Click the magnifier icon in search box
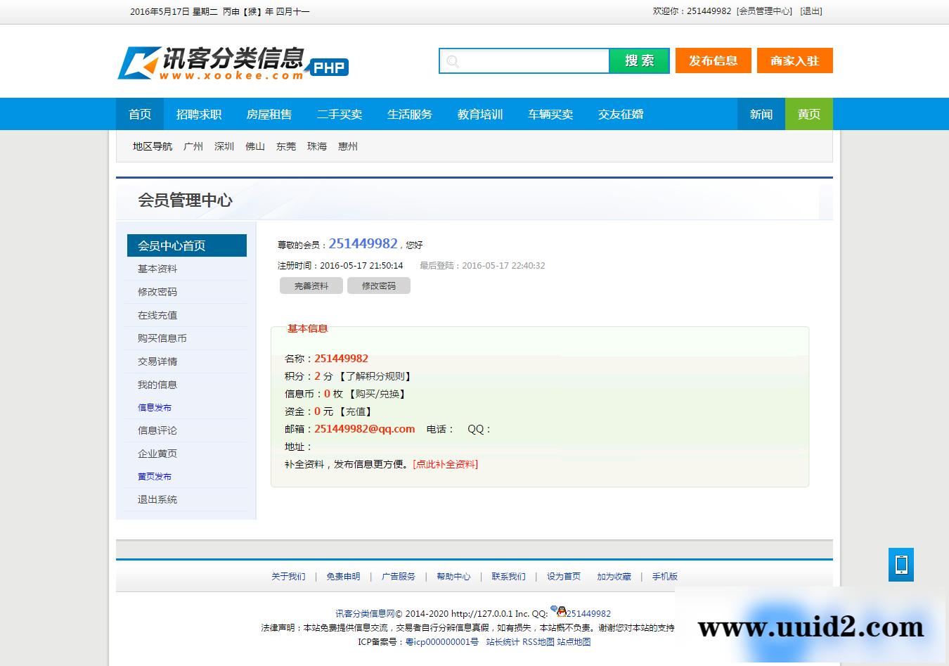This screenshot has width=949, height=666. [453, 60]
